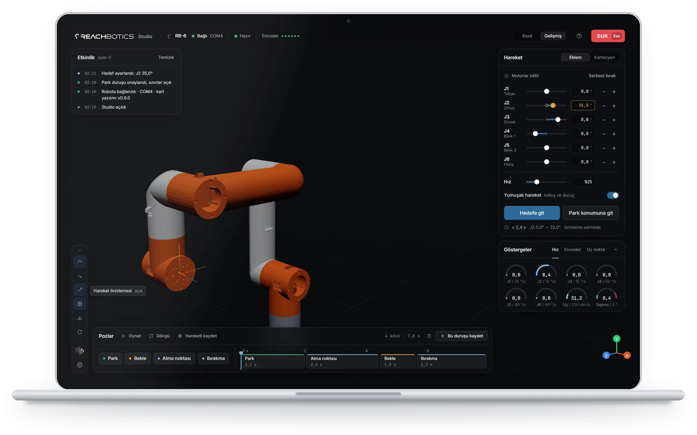Click the Motorlar kilitli lock icon
Image resolution: width=697 pixels, height=435 pixels.
click(x=506, y=76)
